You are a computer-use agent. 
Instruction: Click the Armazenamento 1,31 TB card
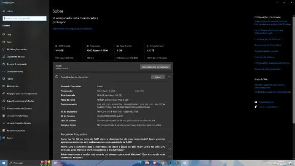[x=158, y=51]
